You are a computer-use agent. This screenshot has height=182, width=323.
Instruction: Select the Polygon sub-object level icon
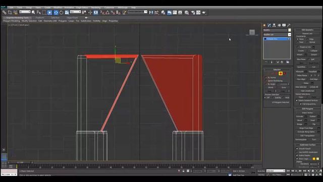point(281,73)
